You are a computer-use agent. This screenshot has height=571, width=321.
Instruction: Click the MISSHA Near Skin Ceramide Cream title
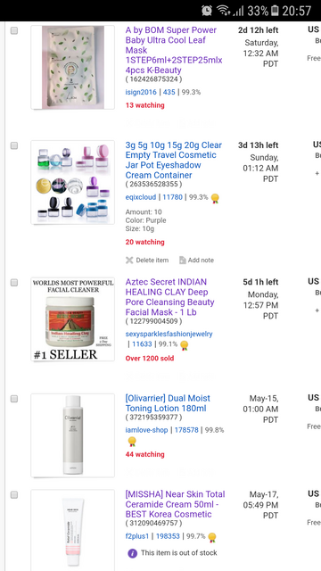(175, 504)
